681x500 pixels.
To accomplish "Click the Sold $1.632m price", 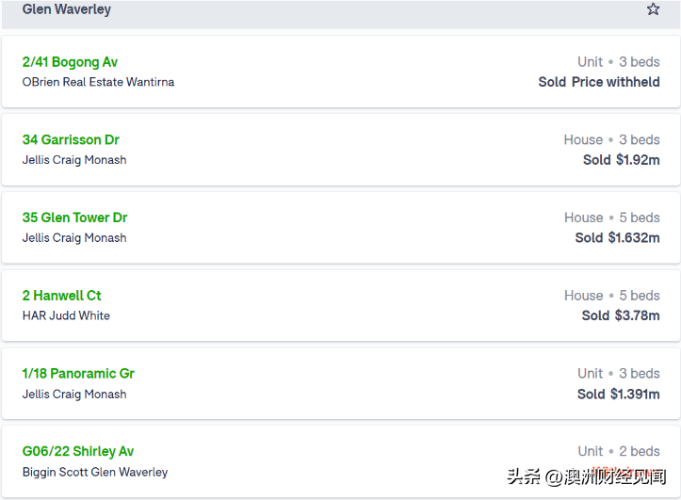I will (x=618, y=238).
